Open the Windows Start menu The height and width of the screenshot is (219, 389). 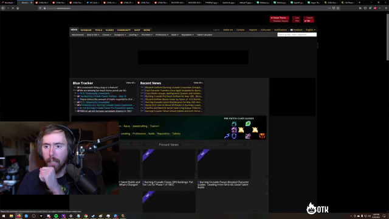(x=4, y=216)
